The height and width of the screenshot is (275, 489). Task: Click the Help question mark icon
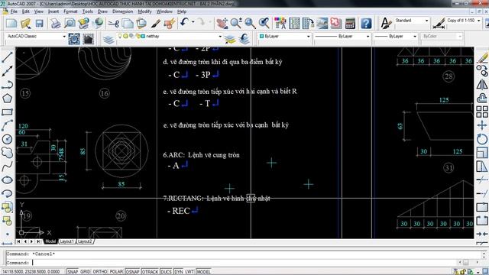(x=366, y=24)
